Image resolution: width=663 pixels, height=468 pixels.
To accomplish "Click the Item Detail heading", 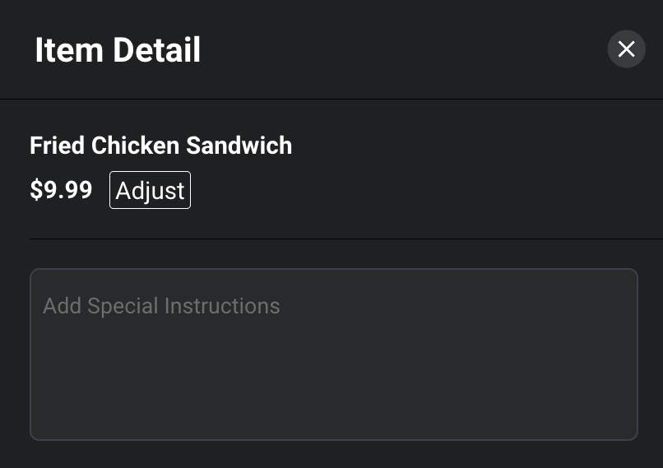I will (x=118, y=50).
